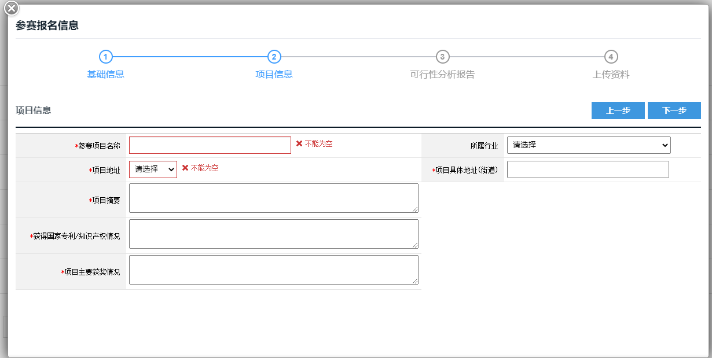Close the 参赛报名信息 dialog with X icon
Image resolution: width=712 pixels, height=358 pixels.
pos(12,8)
